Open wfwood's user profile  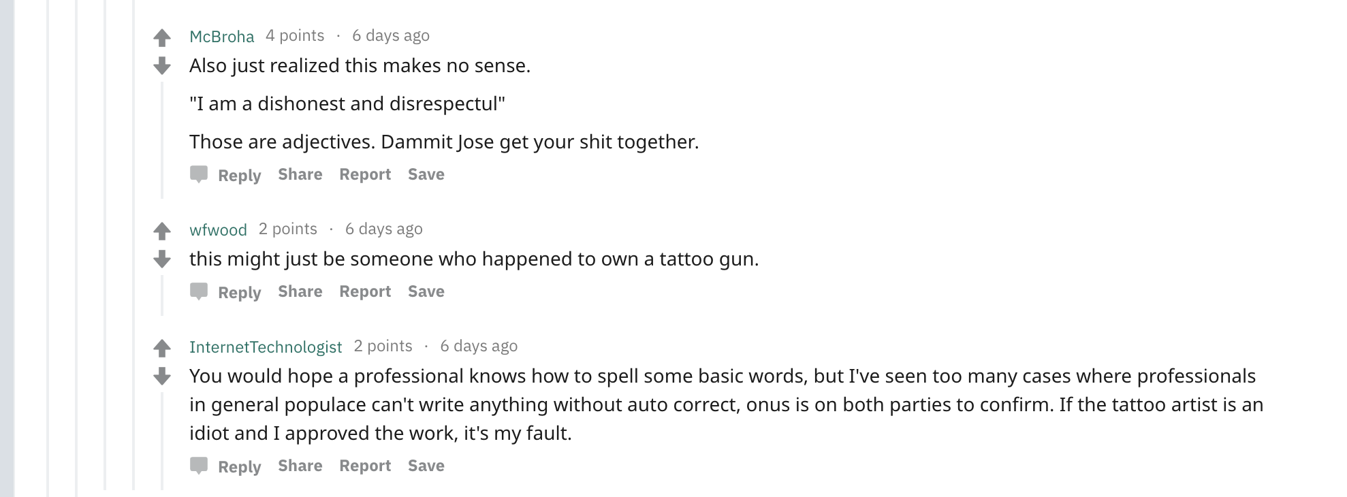coord(218,229)
